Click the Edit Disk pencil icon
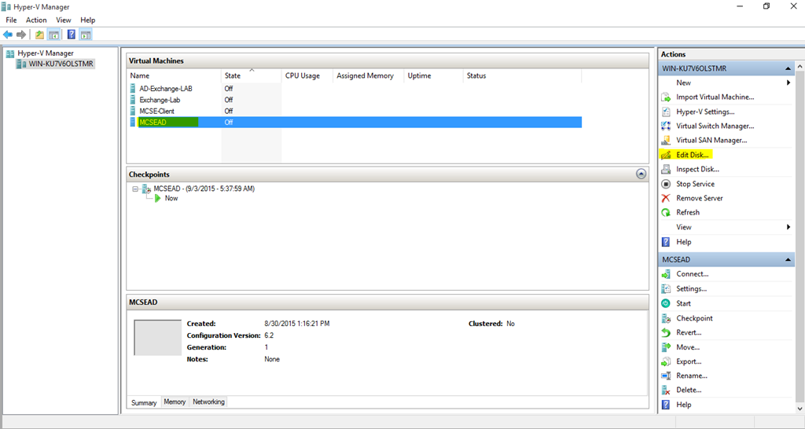Screen dimensions: 805x429 tap(666, 155)
